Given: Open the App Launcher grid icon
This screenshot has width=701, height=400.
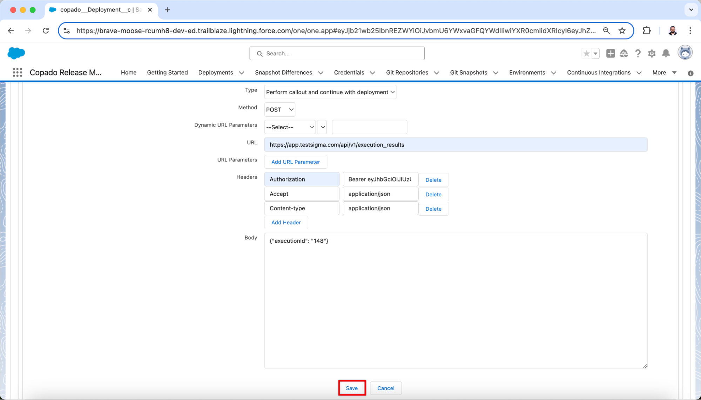Looking at the screenshot, I should tap(17, 73).
